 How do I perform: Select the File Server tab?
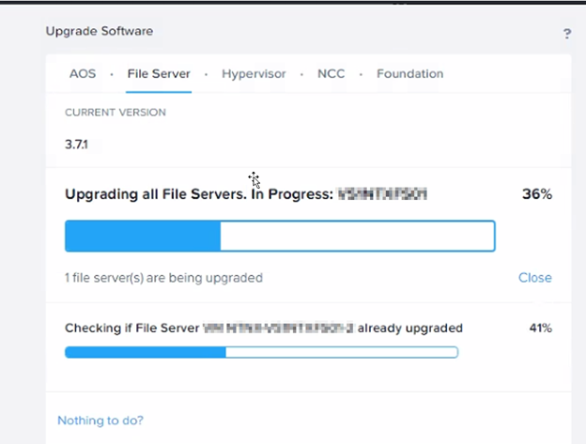coord(159,73)
